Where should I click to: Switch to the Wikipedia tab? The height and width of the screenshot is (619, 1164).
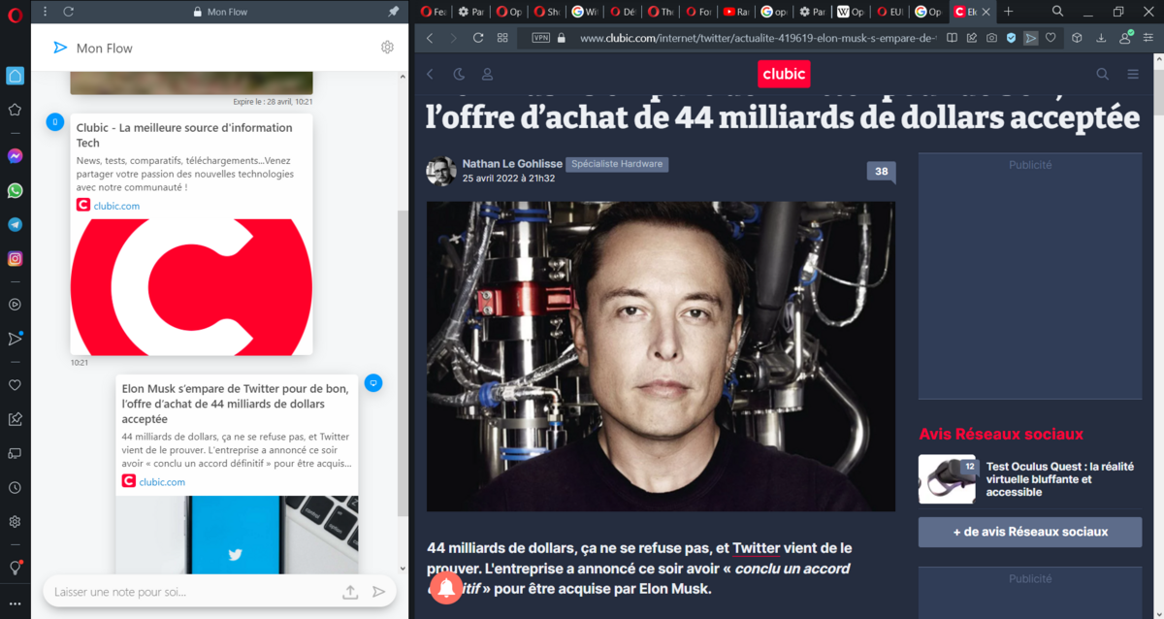click(851, 12)
